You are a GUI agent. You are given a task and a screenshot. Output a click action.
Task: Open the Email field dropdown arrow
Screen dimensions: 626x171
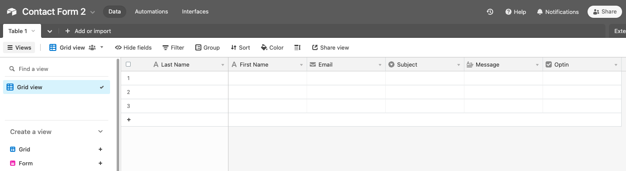click(380, 65)
